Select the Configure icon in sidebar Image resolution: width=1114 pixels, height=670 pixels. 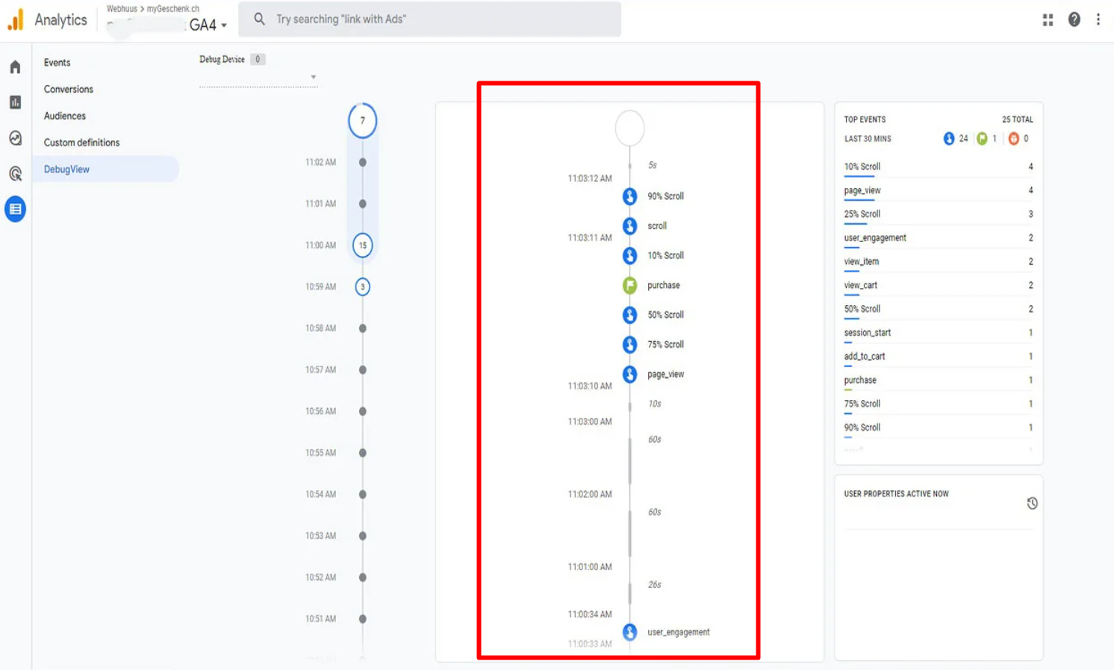coord(15,209)
